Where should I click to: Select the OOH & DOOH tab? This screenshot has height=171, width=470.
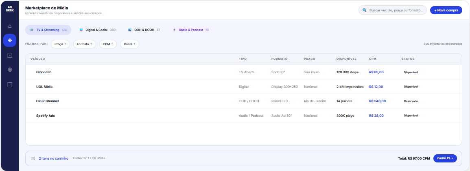(144, 30)
